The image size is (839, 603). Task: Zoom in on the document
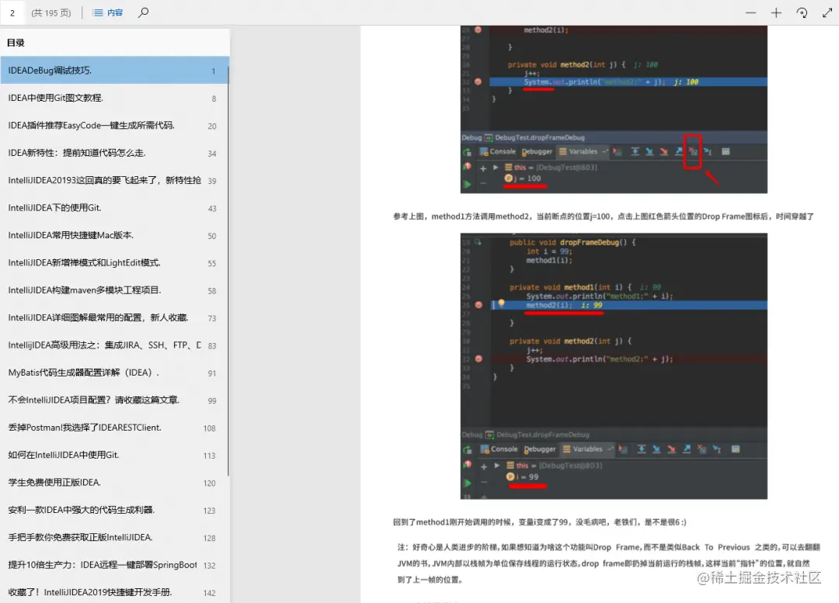tap(776, 12)
